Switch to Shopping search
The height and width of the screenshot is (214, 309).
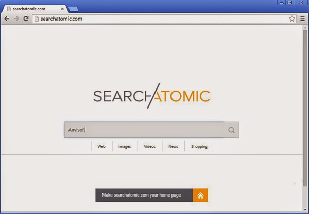click(x=199, y=146)
